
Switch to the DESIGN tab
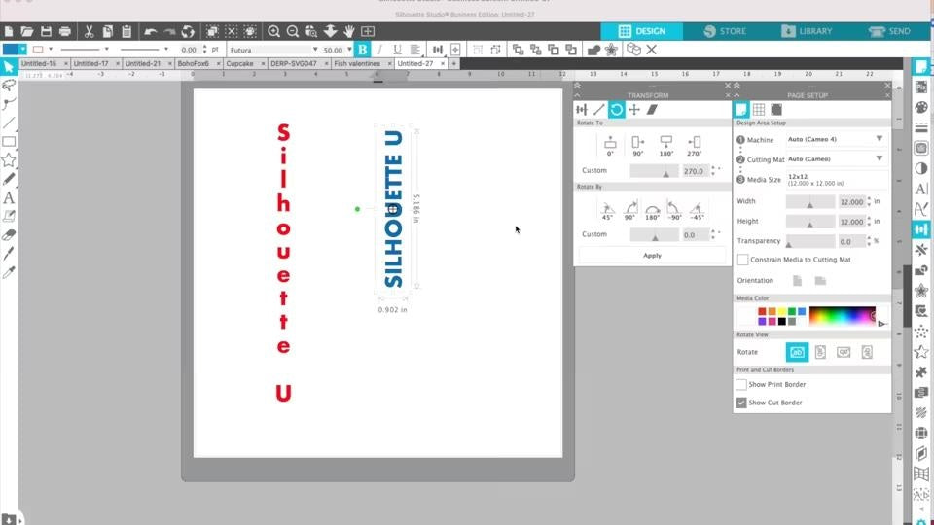pos(641,31)
